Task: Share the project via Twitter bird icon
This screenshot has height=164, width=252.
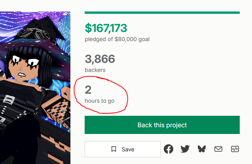Action: tap(185, 149)
